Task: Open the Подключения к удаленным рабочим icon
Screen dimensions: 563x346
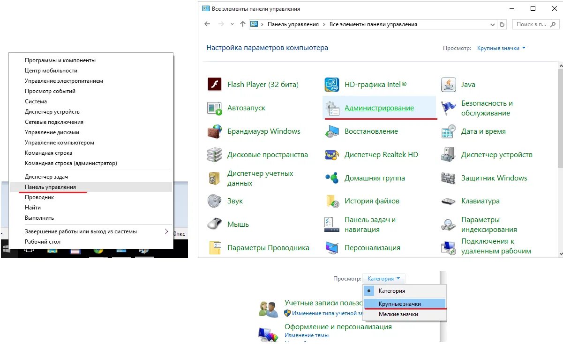Action: tap(449, 247)
